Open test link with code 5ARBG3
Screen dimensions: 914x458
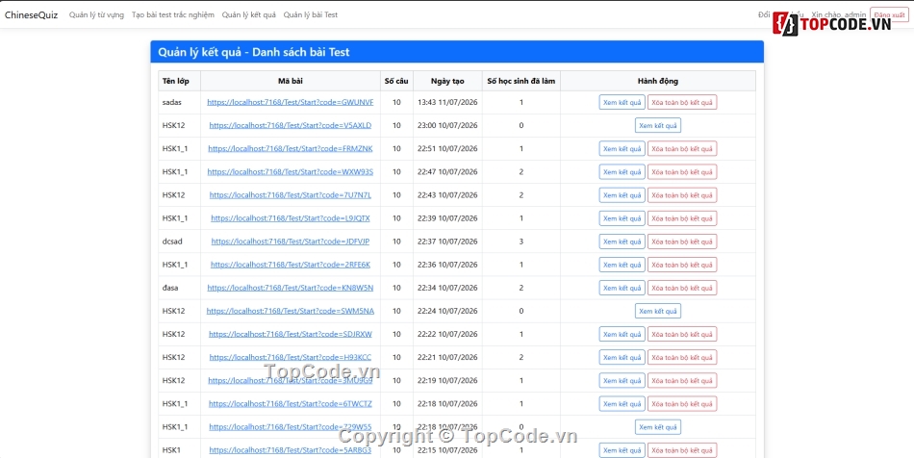pyautogui.click(x=291, y=450)
